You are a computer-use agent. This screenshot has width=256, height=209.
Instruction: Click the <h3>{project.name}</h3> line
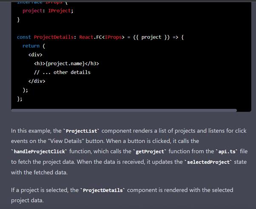click(66, 63)
